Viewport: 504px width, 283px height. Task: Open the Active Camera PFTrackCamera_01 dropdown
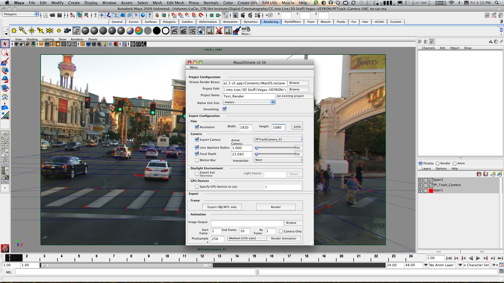coord(278,139)
